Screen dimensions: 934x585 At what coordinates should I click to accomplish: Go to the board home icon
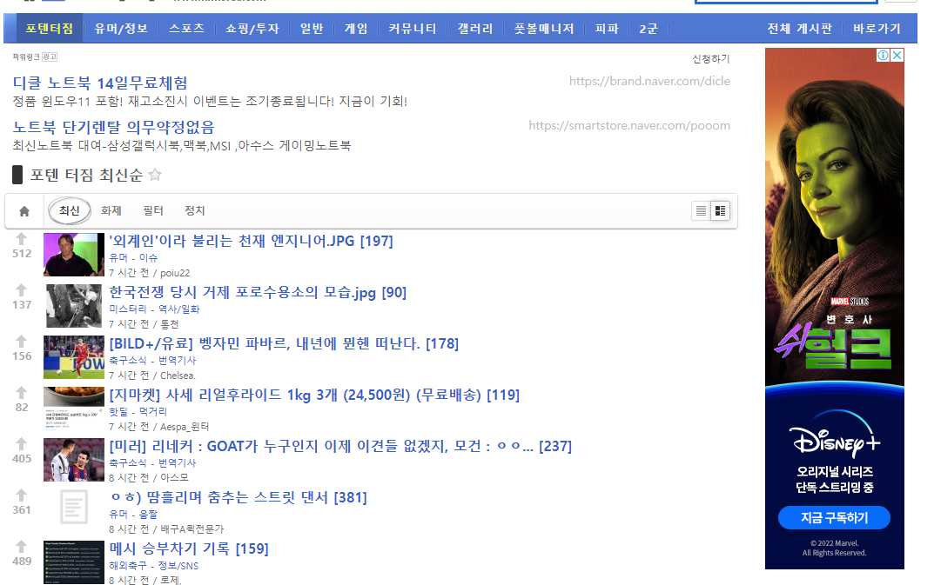click(24, 211)
